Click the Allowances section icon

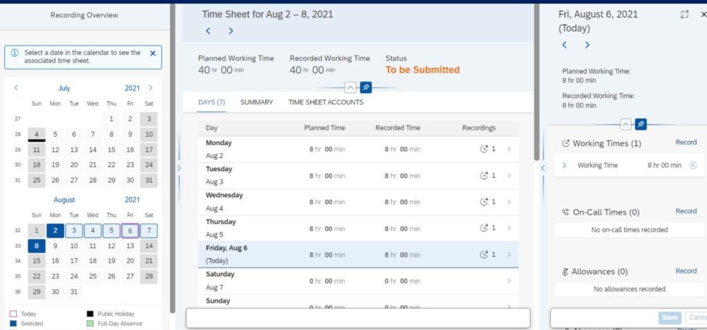coord(565,272)
